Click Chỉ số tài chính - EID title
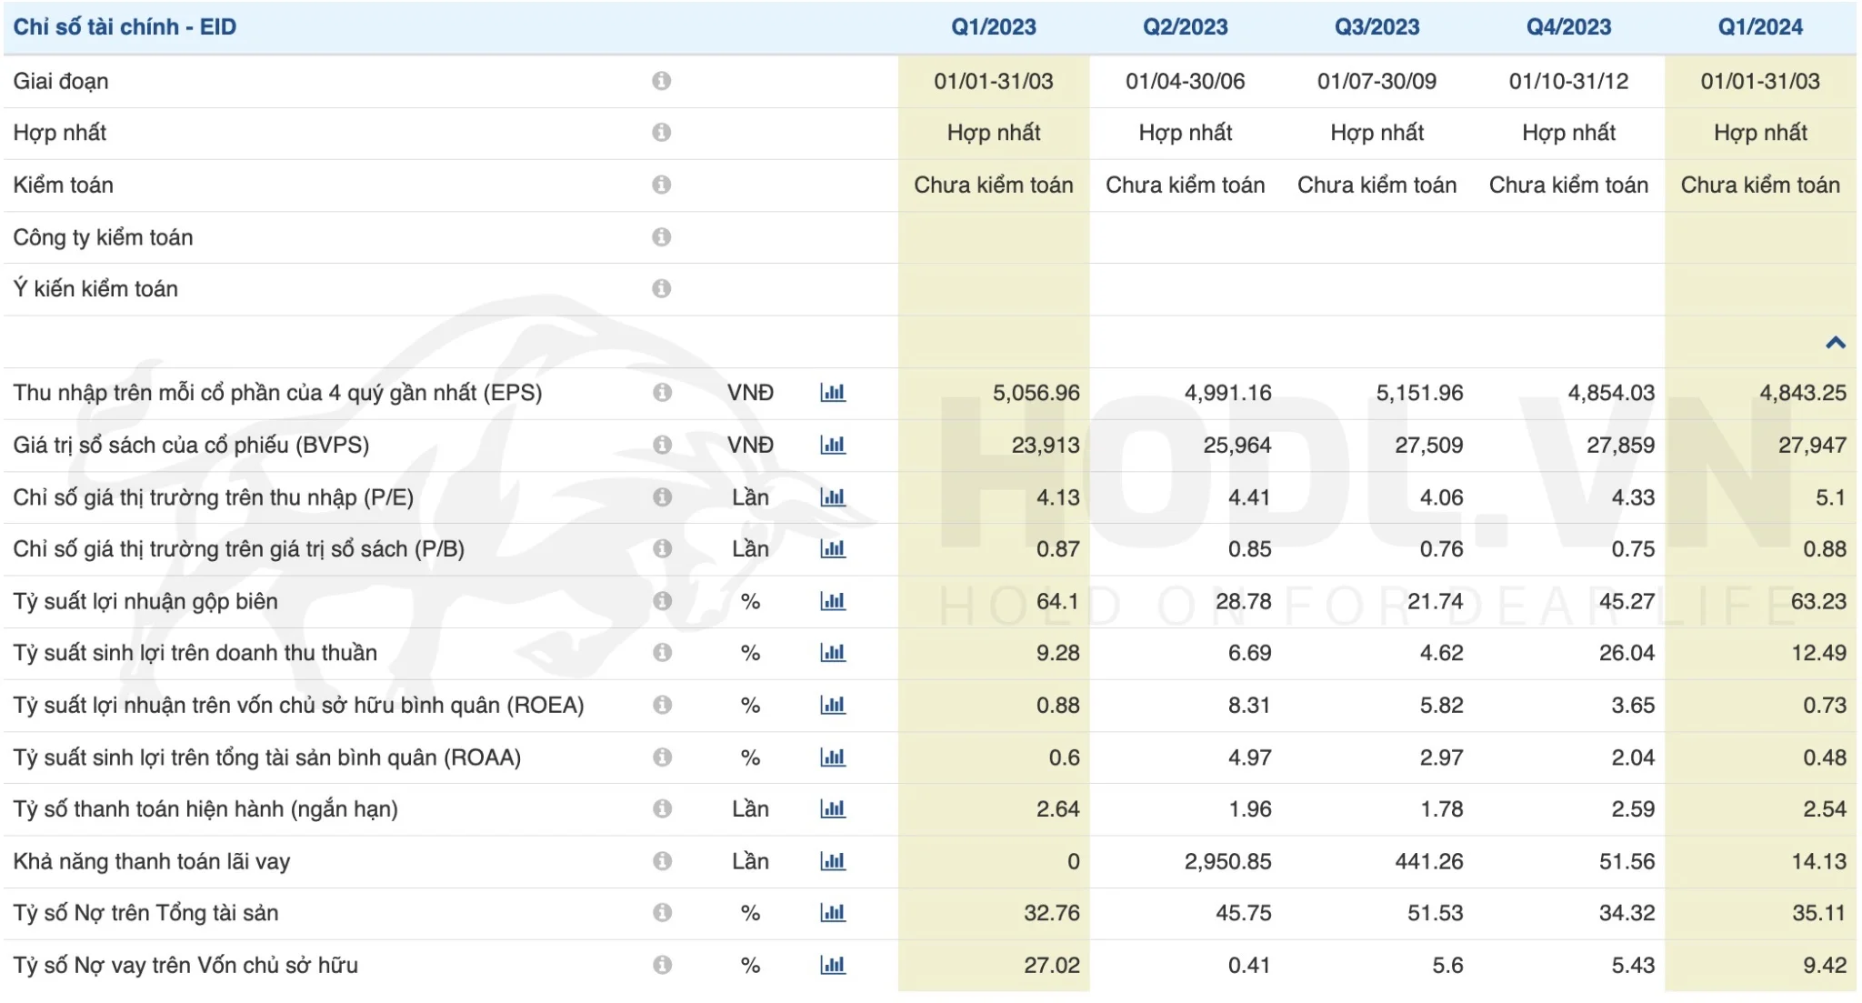 [x=125, y=27]
